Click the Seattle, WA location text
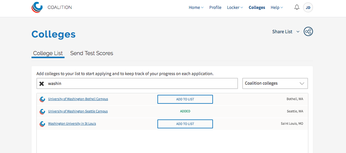 (x=295, y=111)
